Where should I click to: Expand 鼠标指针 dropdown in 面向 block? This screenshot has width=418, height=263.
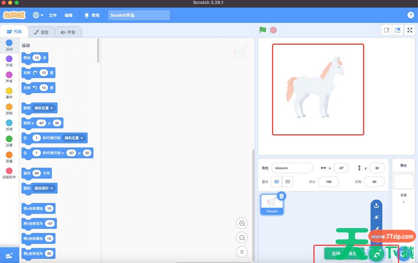pos(44,188)
